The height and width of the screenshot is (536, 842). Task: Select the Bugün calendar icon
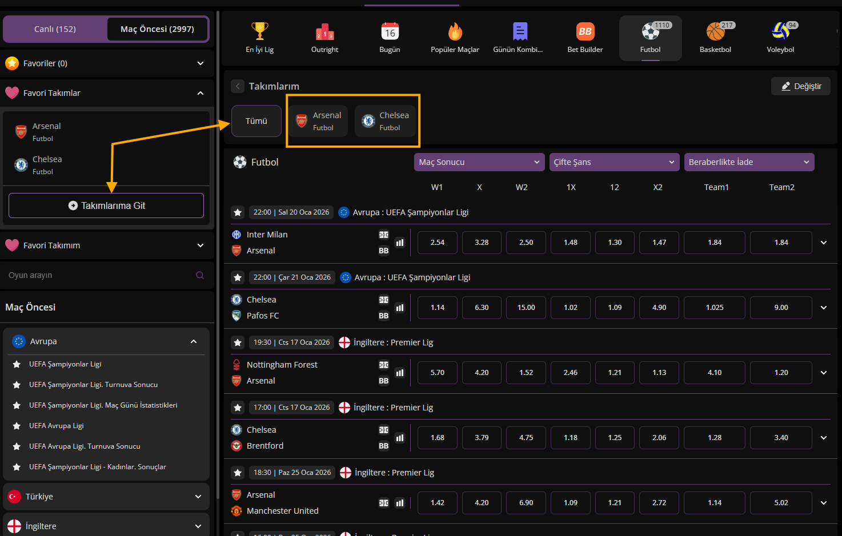point(390,31)
